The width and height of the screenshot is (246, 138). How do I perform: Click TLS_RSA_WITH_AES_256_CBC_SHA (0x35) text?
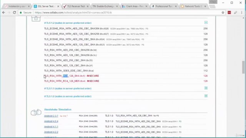pyautogui.click(x=68, y=61)
